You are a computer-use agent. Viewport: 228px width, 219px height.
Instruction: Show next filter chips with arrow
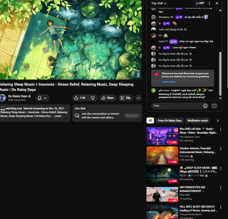[x=218, y=121]
